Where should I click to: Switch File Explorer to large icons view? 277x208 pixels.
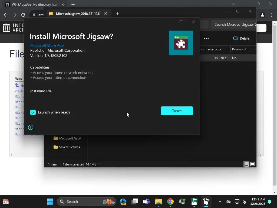click(x=252, y=164)
